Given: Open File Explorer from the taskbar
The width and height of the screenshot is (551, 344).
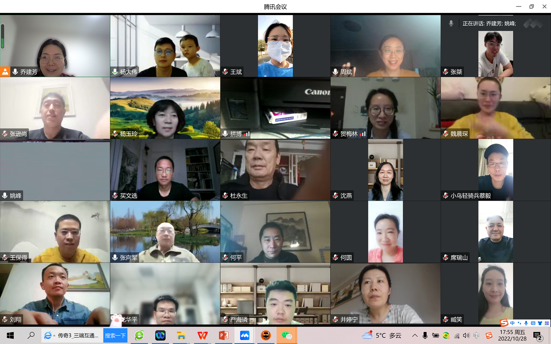Looking at the screenshot, I should (181, 335).
